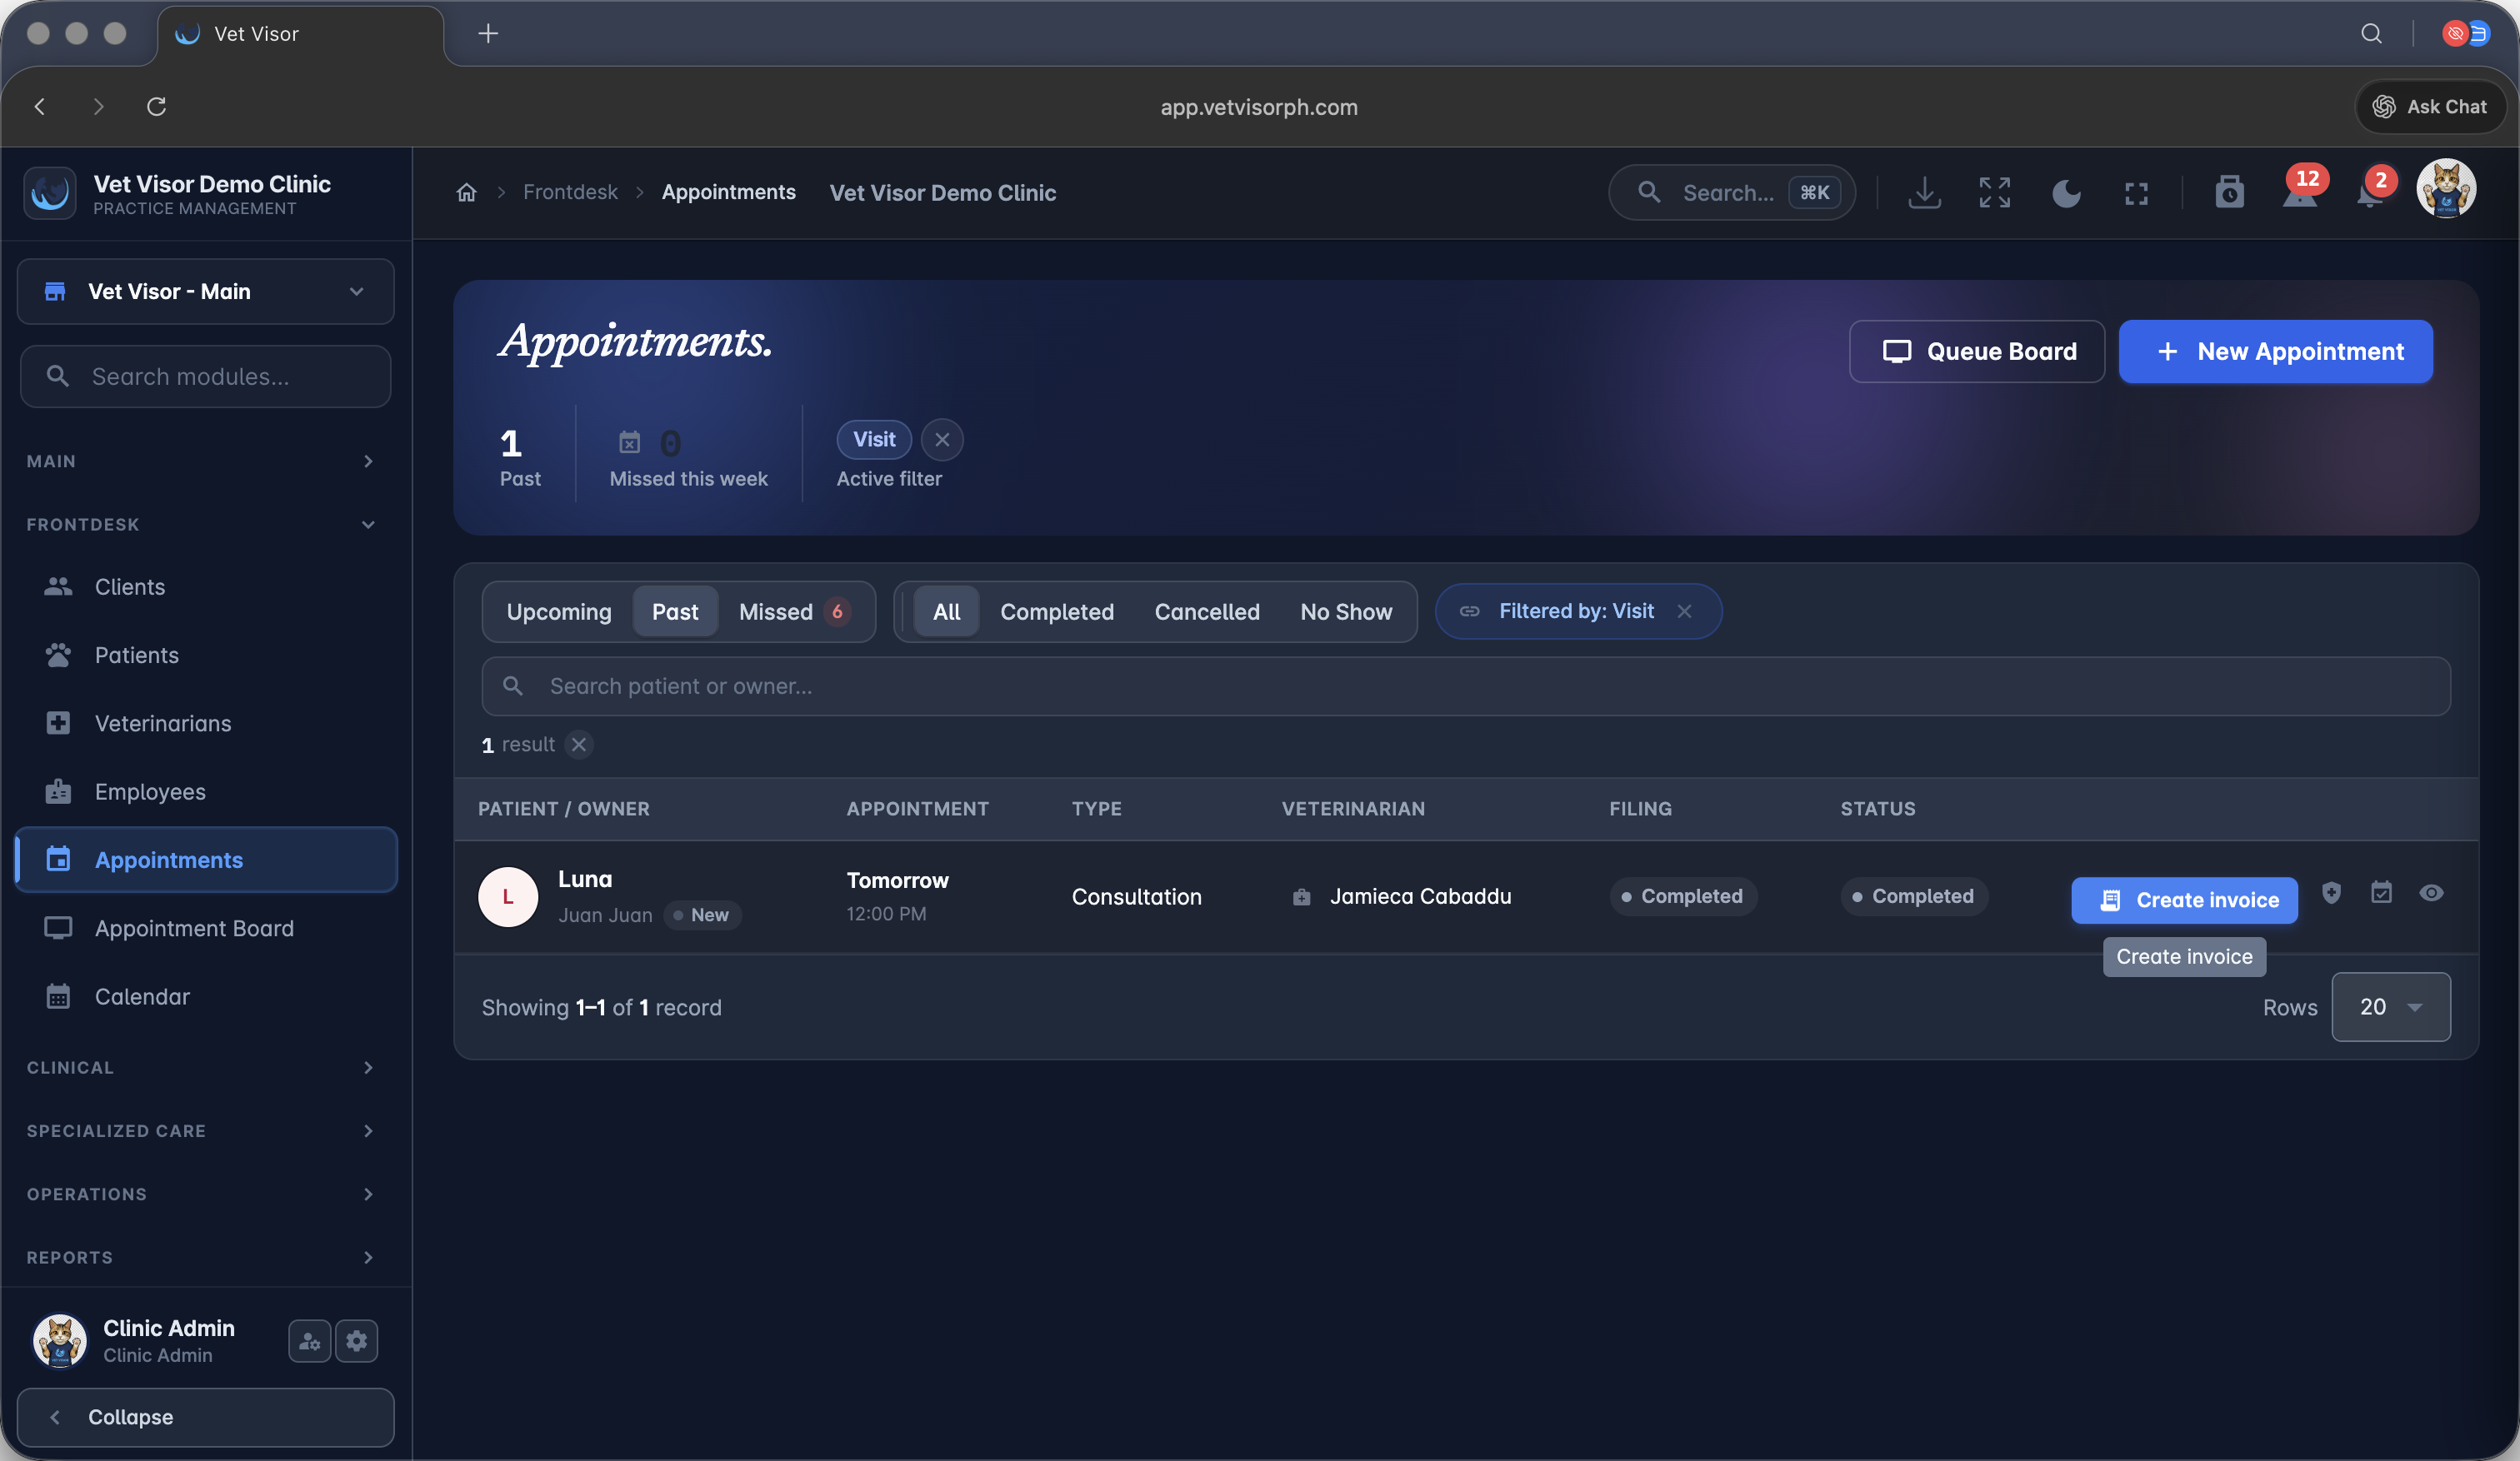Image resolution: width=2520 pixels, height=1461 pixels.
Task: Collapse the FRONTDESK sidebar section
Action: click(x=200, y=525)
